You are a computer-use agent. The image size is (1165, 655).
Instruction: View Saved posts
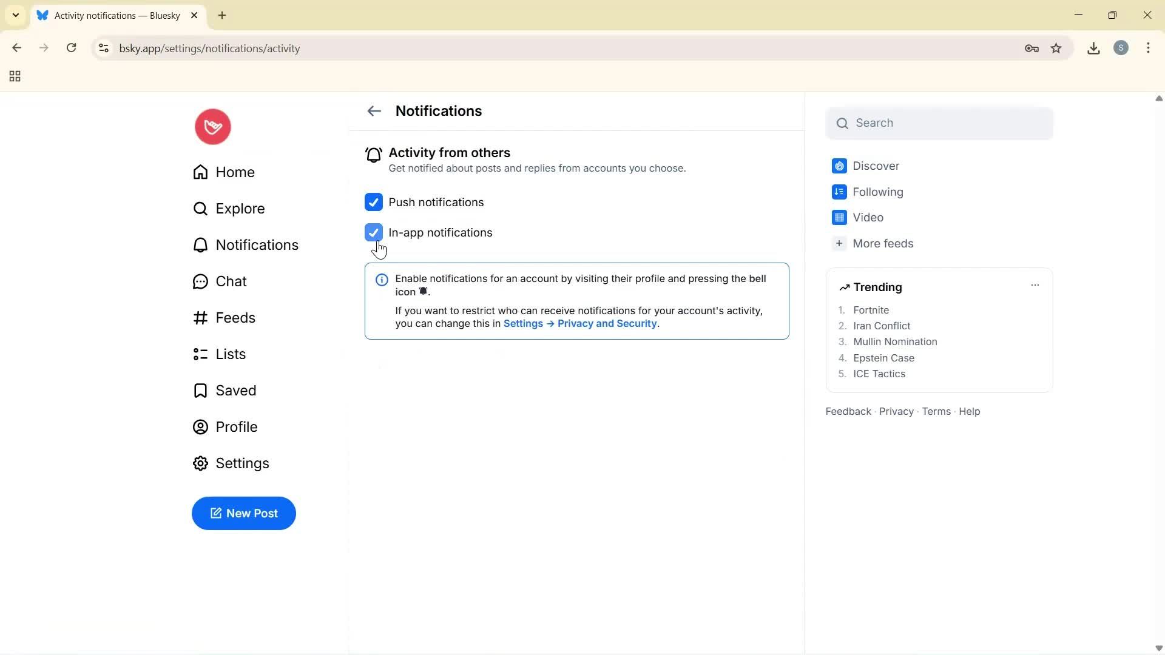(x=236, y=391)
